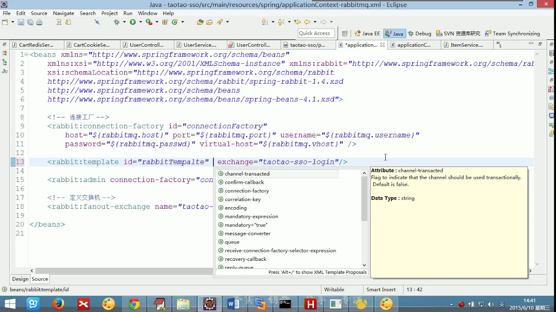556x312 pixels.
Task: Open the Project menu
Action: pyautogui.click(x=109, y=13)
